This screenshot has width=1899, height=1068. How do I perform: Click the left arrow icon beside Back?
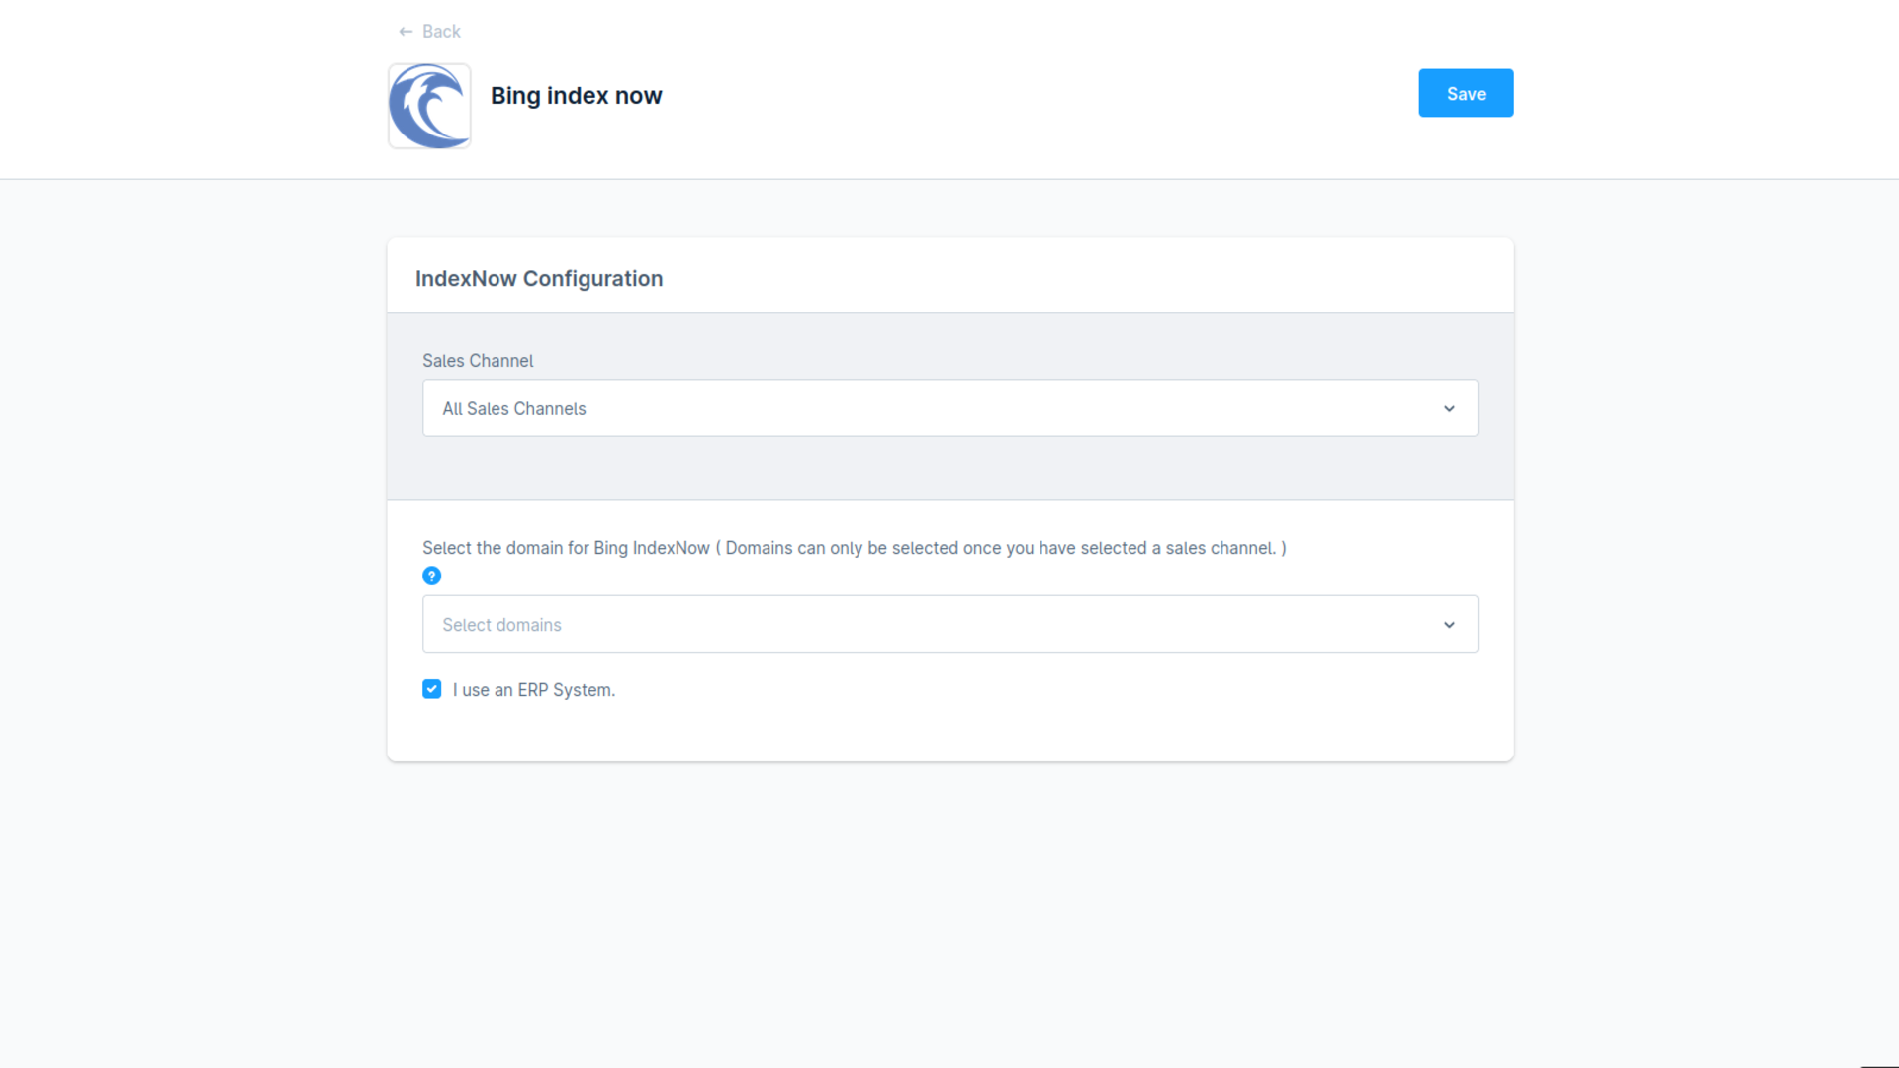pyautogui.click(x=406, y=32)
